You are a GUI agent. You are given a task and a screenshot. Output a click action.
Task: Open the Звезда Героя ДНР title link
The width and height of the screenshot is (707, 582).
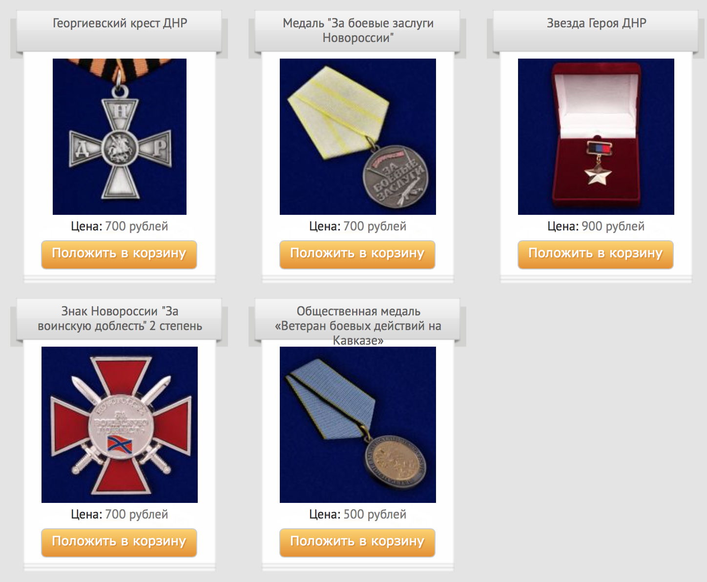point(596,23)
